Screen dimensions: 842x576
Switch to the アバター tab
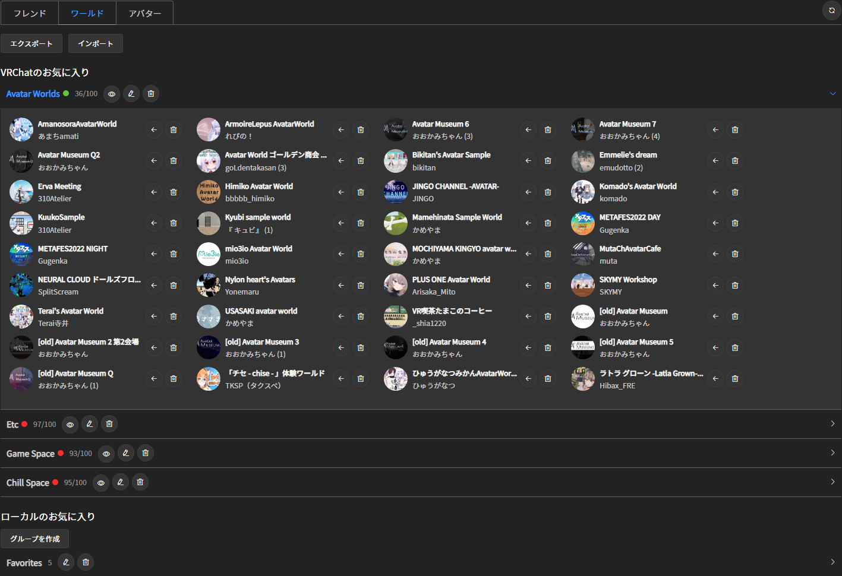(144, 12)
